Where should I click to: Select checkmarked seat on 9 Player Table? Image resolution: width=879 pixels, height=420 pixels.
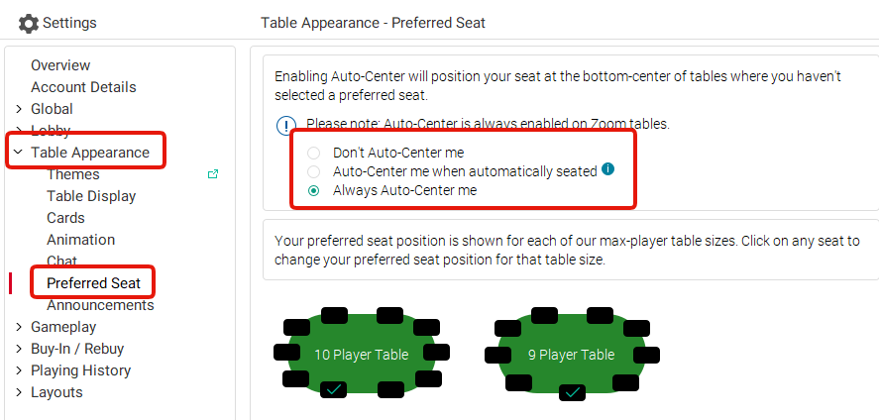573,392
